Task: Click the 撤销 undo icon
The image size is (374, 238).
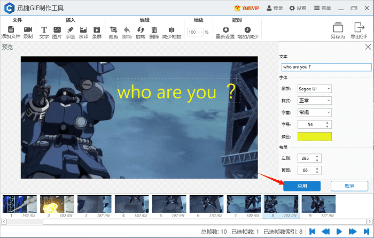Action: (127, 29)
